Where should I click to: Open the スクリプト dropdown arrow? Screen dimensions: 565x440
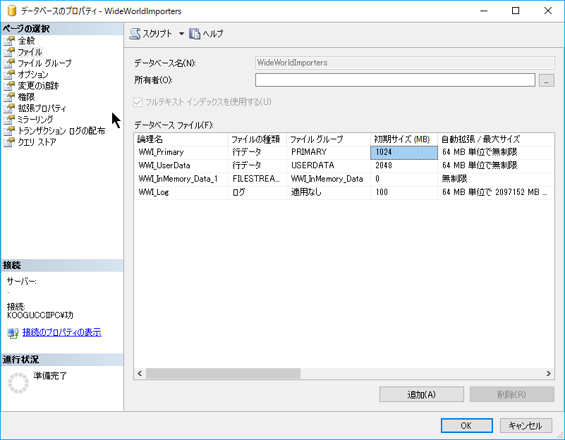coord(181,34)
